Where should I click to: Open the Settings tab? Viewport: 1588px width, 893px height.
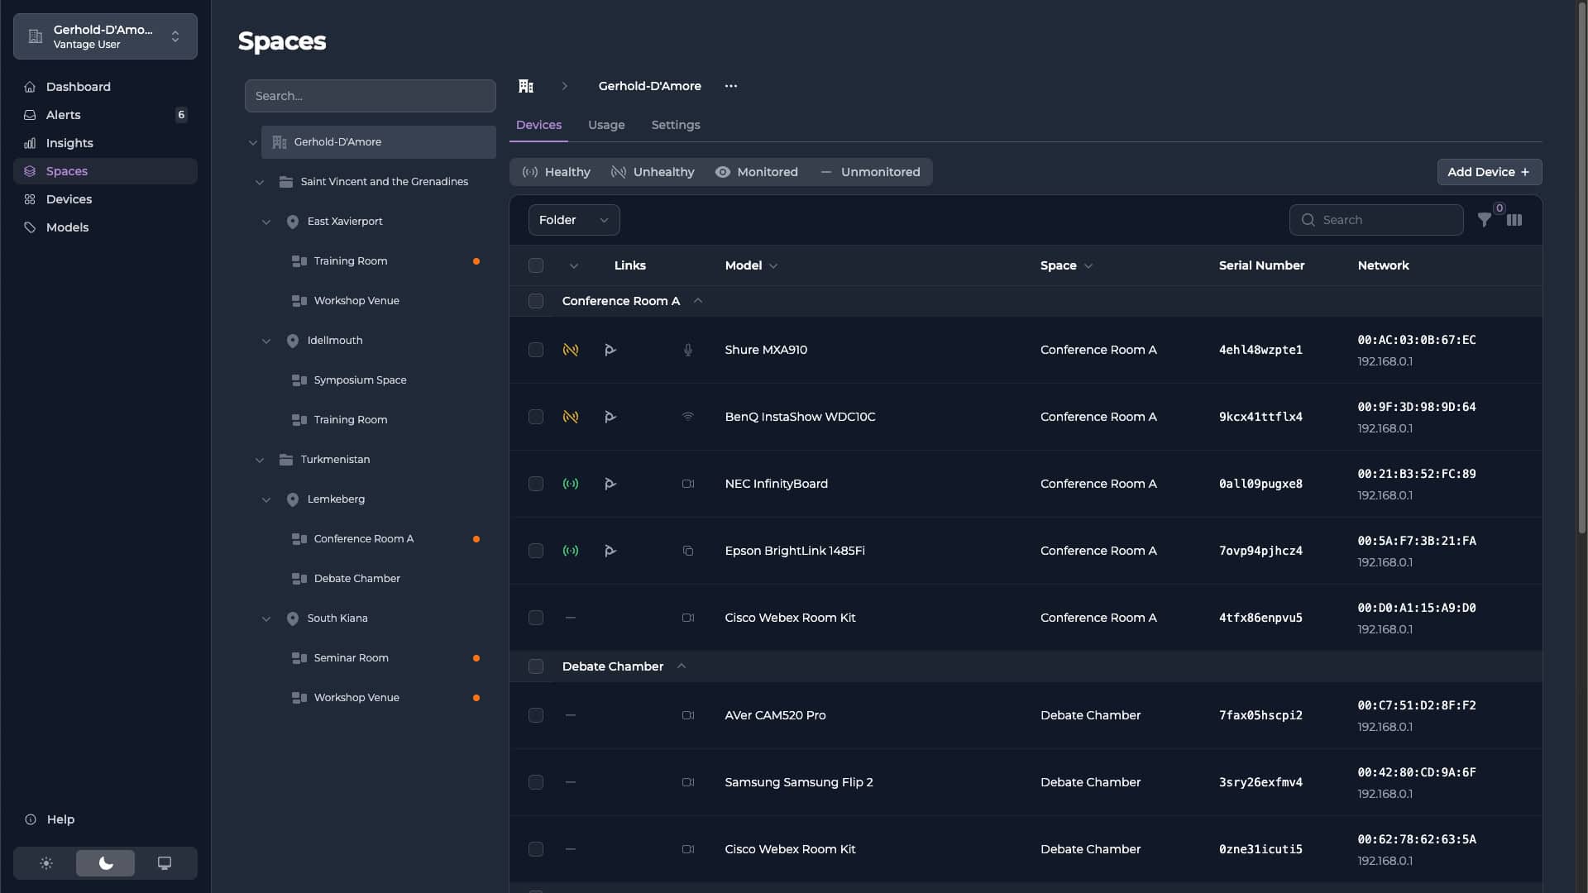click(x=676, y=125)
